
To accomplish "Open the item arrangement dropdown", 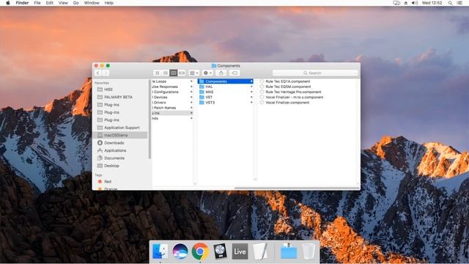I will pos(194,73).
